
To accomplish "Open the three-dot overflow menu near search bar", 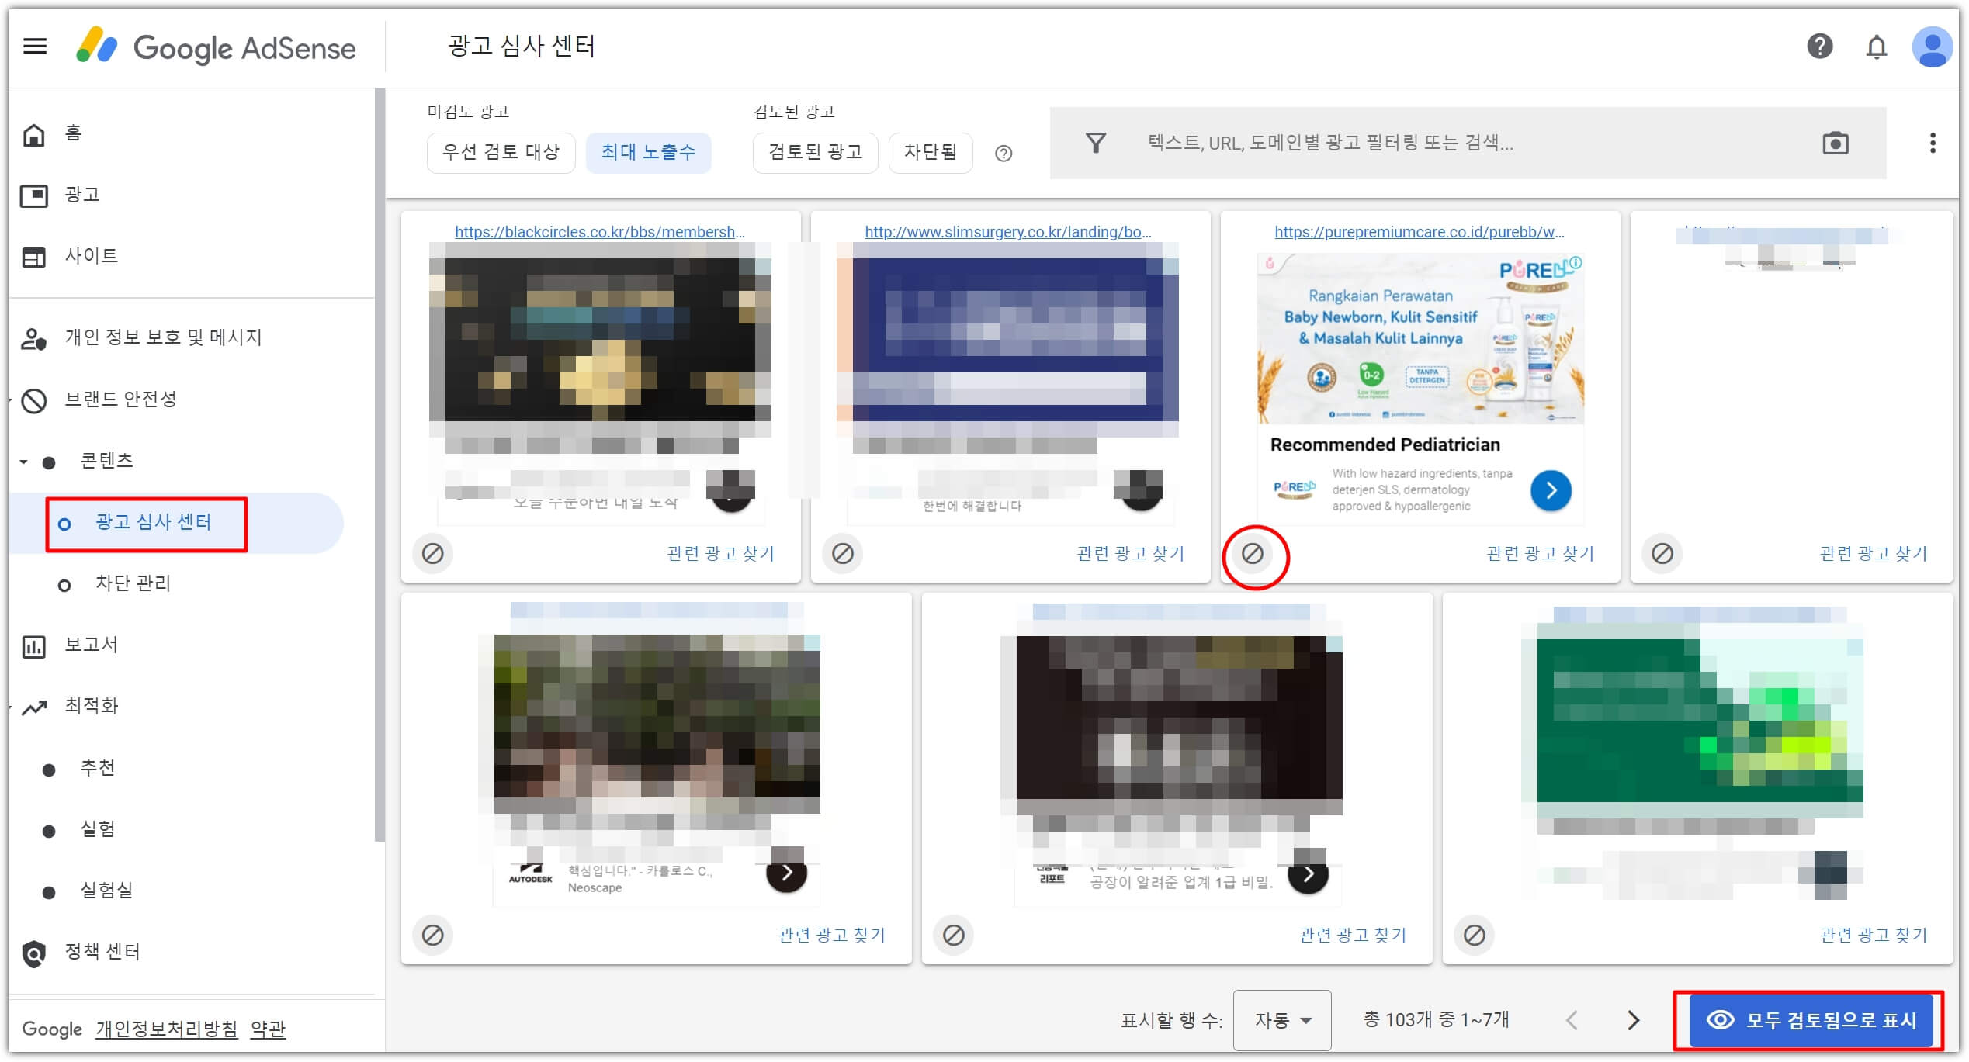I will pos(1934,143).
